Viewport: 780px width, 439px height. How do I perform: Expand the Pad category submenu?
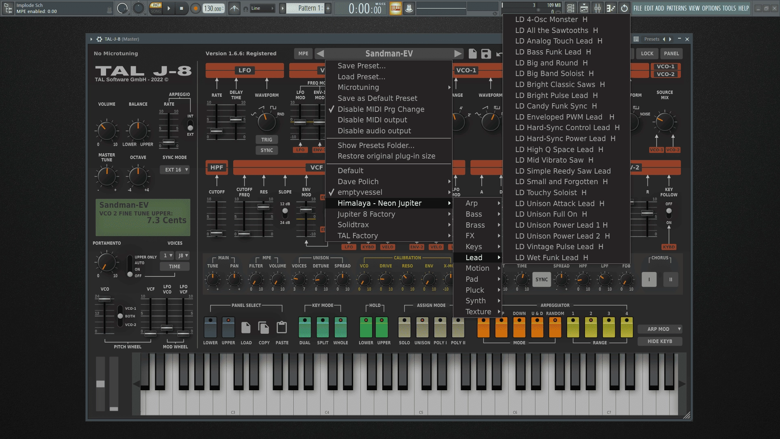(x=478, y=279)
